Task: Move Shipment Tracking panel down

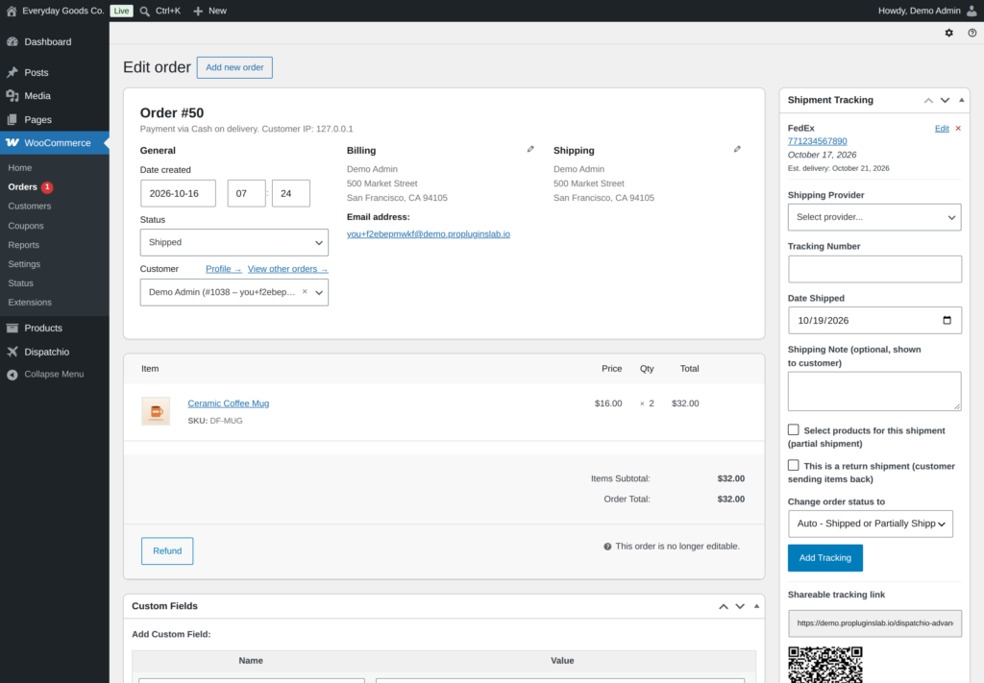Action: click(945, 100)
